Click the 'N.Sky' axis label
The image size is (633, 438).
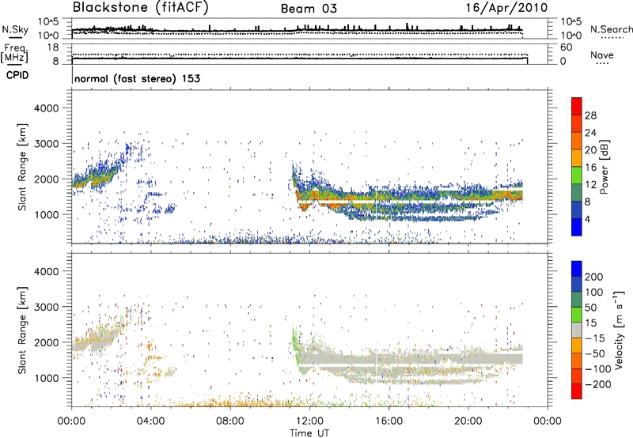click(15, 29)
